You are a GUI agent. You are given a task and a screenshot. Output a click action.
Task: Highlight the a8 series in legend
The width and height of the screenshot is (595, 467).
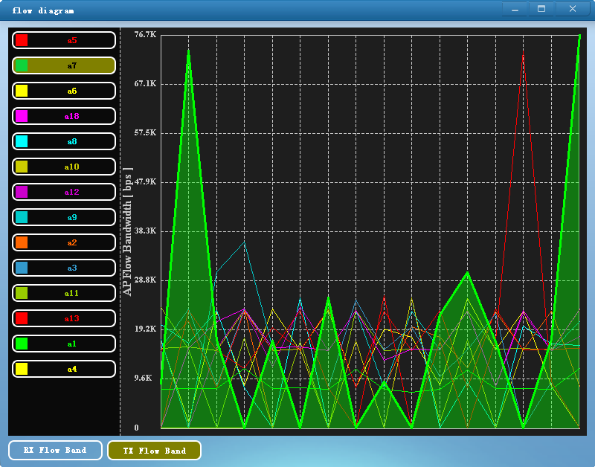pyautogui.click(x=64, y=141)
